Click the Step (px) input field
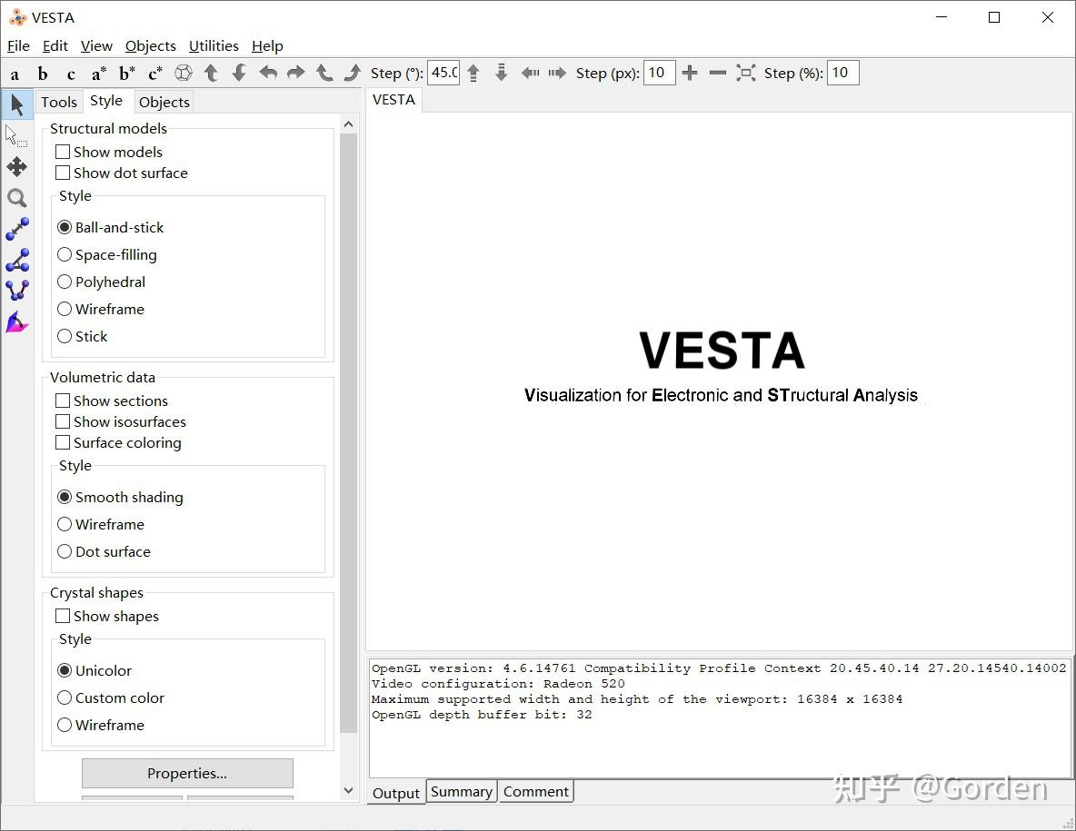The image size is (1076, 831). tap(660, 73)
